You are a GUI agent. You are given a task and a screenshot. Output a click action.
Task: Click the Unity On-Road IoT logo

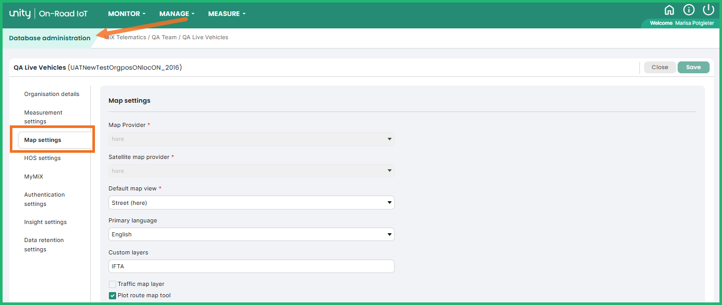pyautogui.click(x=49, y=14)
